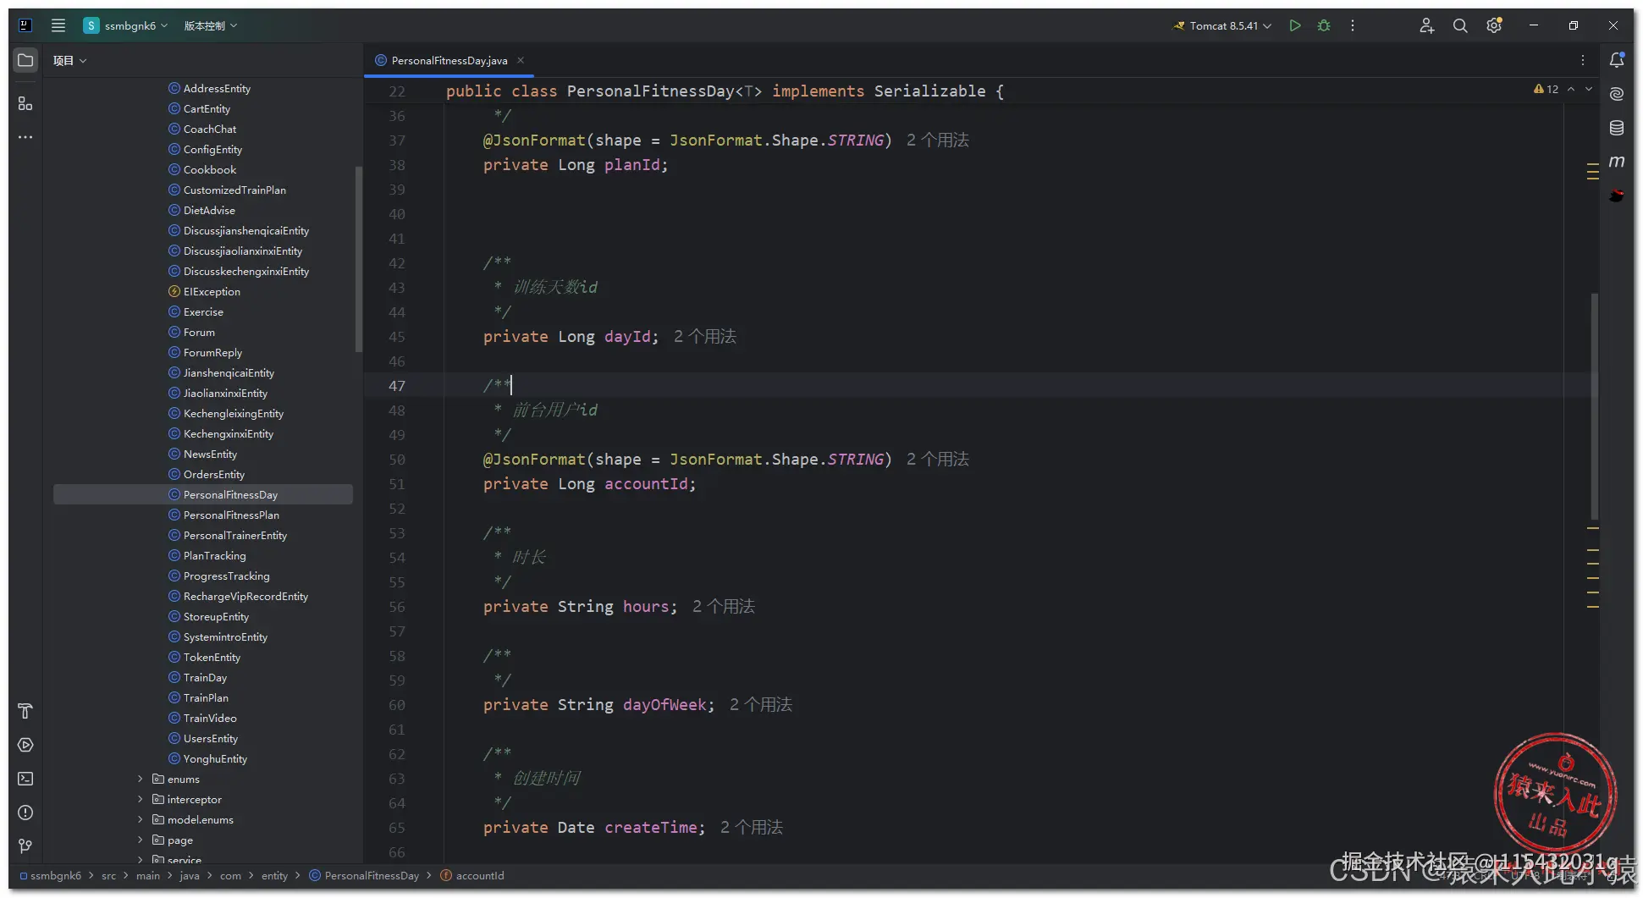The width and height of the screenshot is (1643, 898).
Task: Open editor tab options menu
Action: pos(1582,60)
